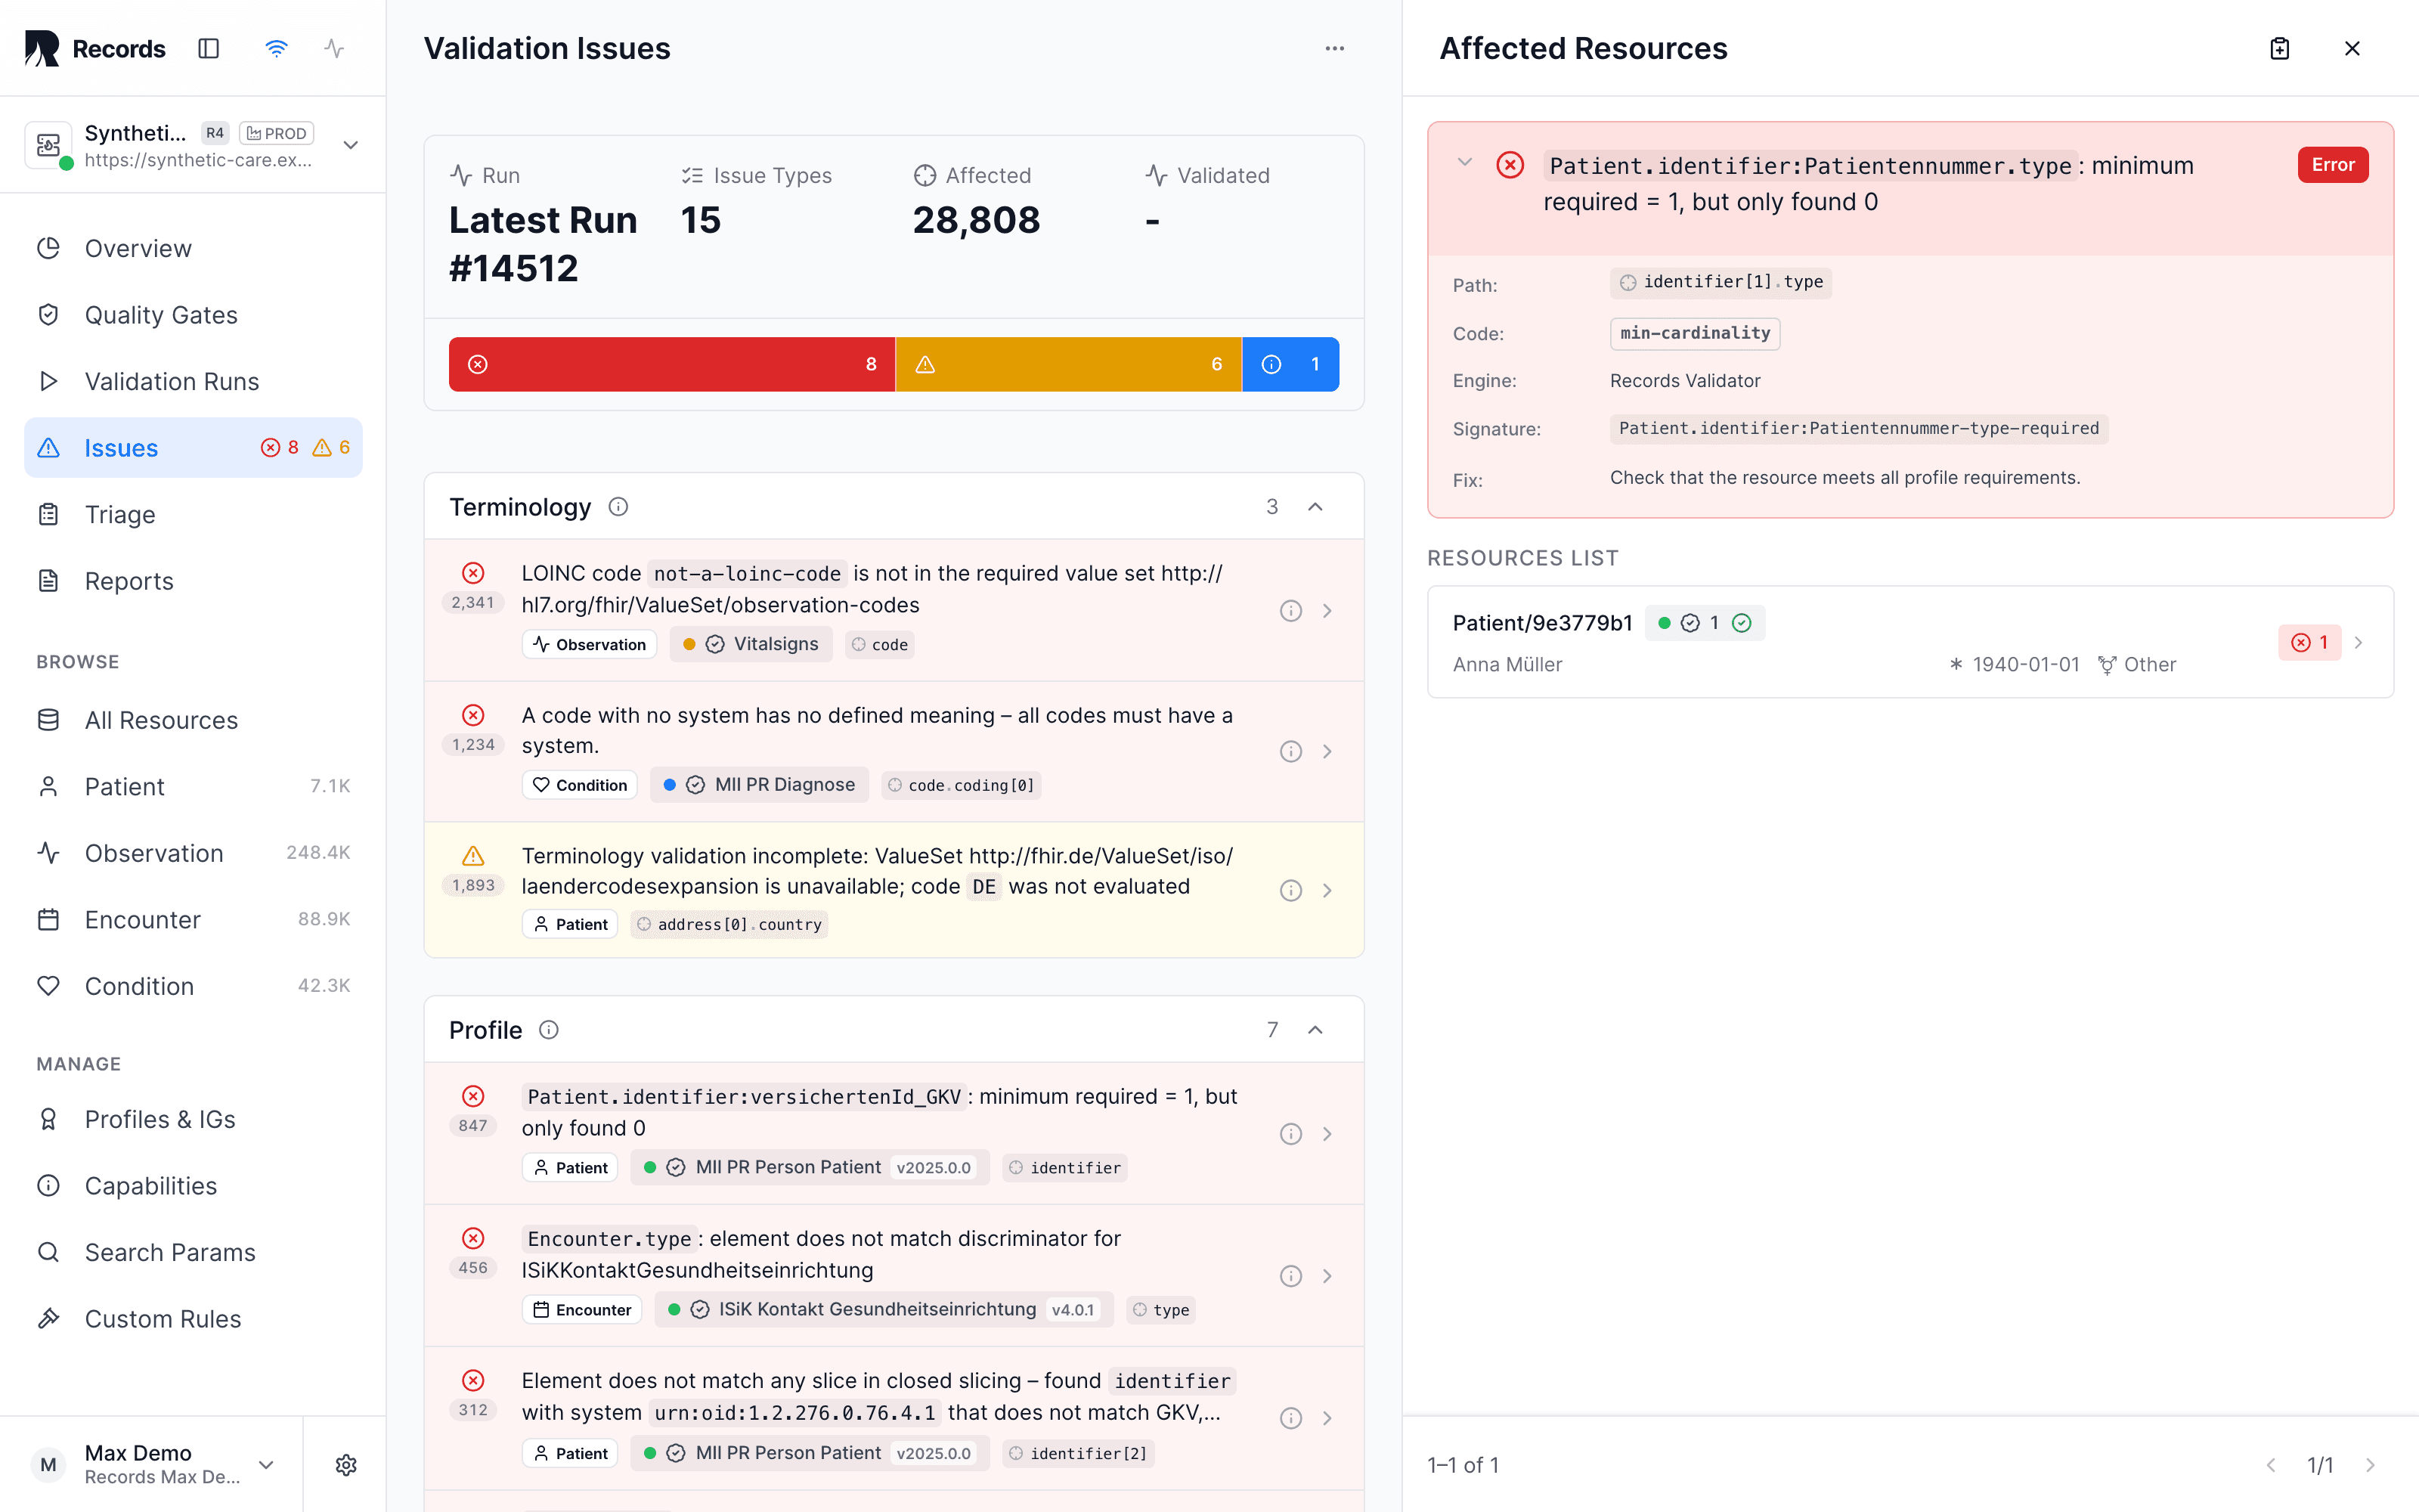Open settings gear icon
The height and width of the screenshot is (1512, 2419).
pyautogui.click(x=346, y=1465)
